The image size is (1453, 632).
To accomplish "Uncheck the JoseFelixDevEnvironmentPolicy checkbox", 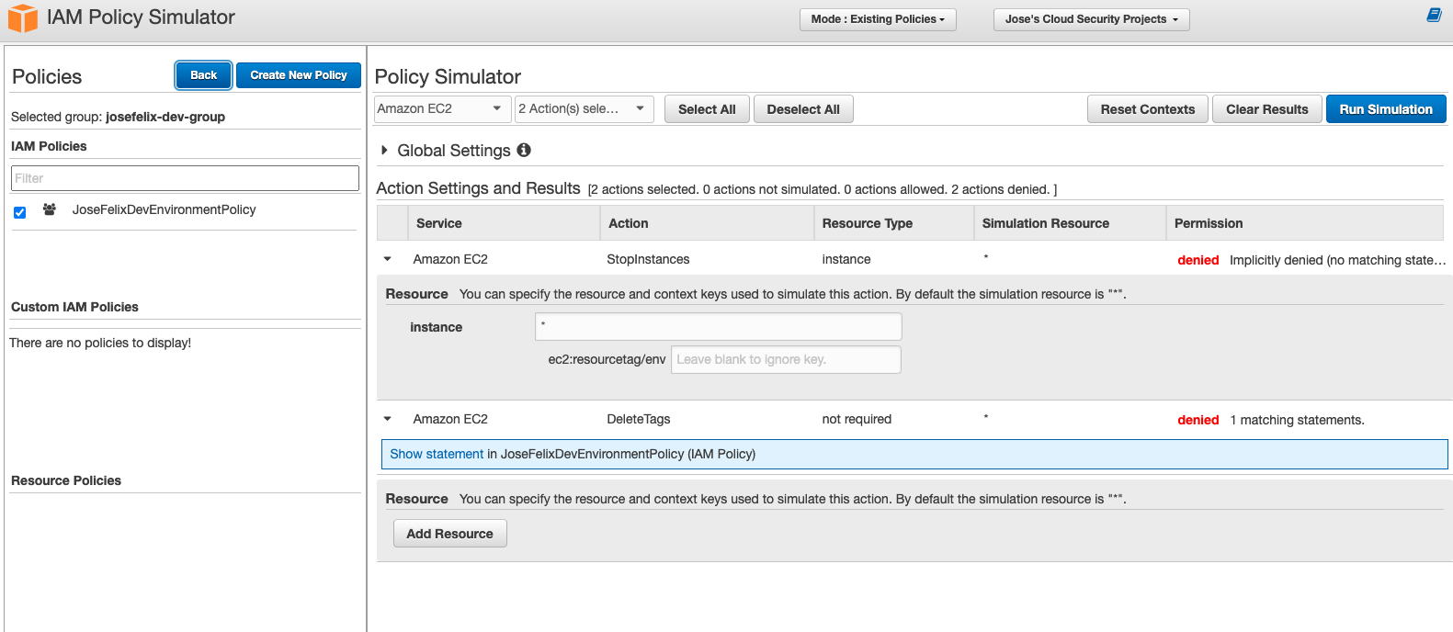I will tap(19, 212).
